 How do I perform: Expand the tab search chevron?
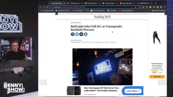click(x=164, y=3)
